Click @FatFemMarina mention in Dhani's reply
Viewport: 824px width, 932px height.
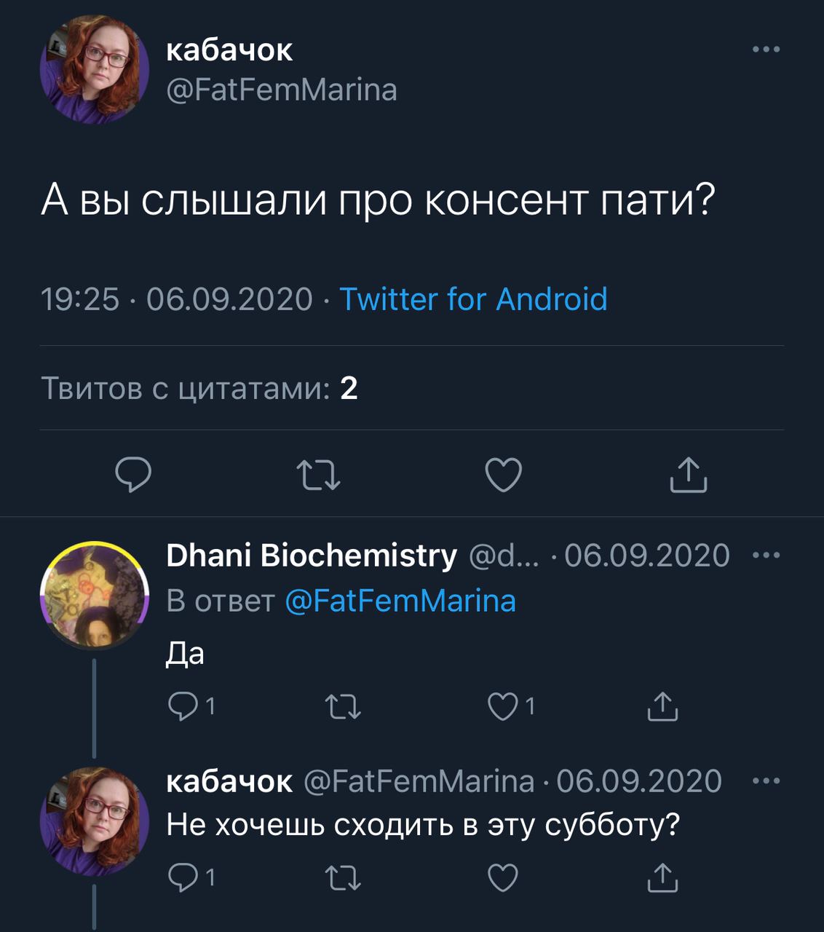[400, 601]
